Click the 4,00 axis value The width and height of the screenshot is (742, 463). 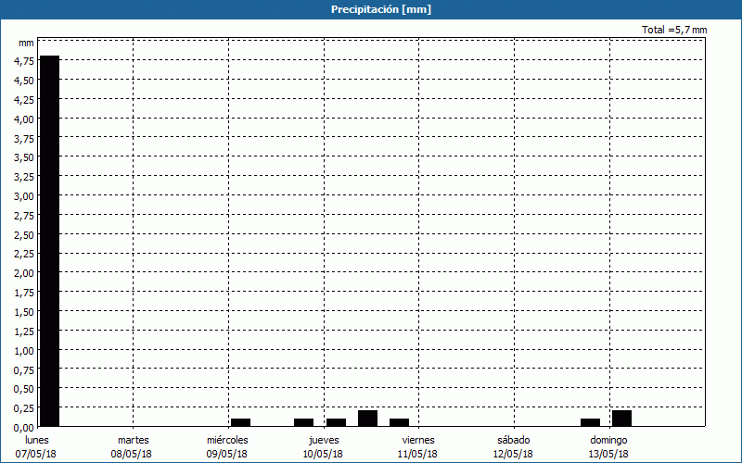[x=24, y=119]
